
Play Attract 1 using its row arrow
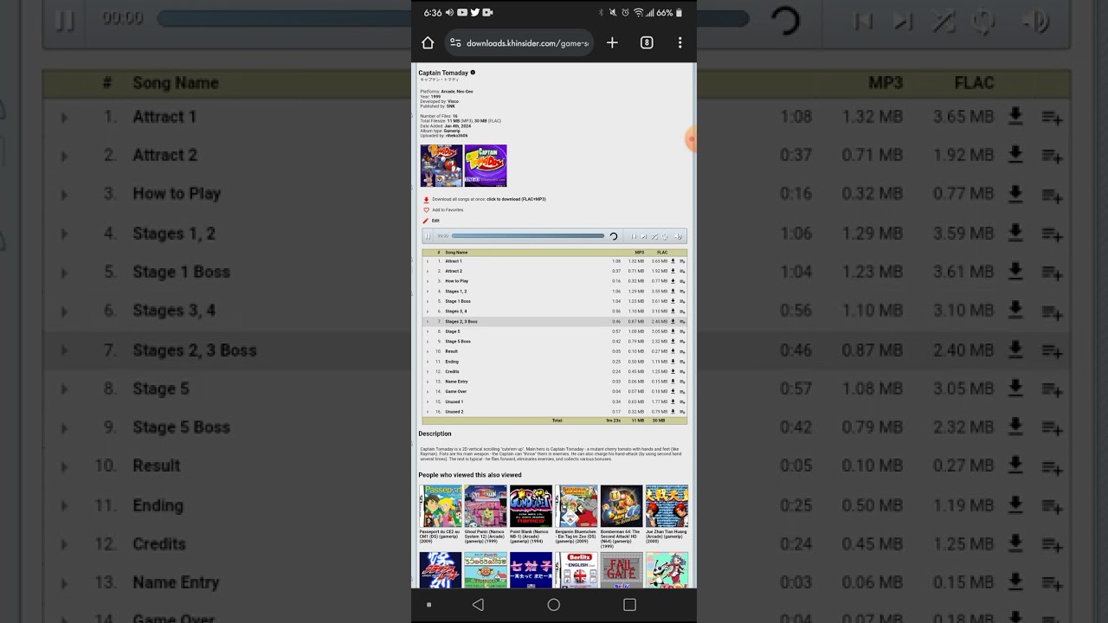[x=428, y=261]
